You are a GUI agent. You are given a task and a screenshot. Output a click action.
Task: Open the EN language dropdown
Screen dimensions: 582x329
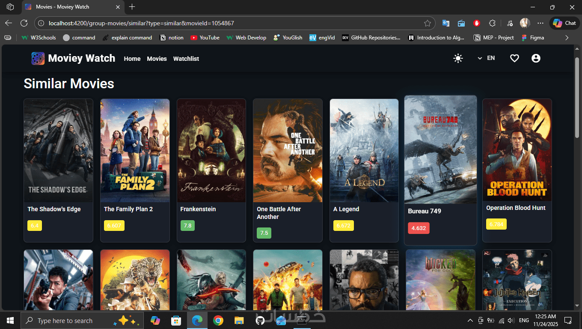[486, 58]
